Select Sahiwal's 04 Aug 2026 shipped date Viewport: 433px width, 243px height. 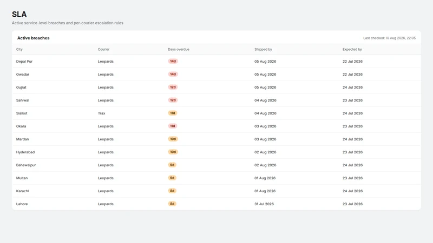tap(265, 100)
